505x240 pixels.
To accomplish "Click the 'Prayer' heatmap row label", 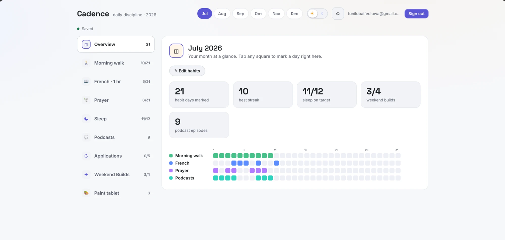I will pos(182,171).
